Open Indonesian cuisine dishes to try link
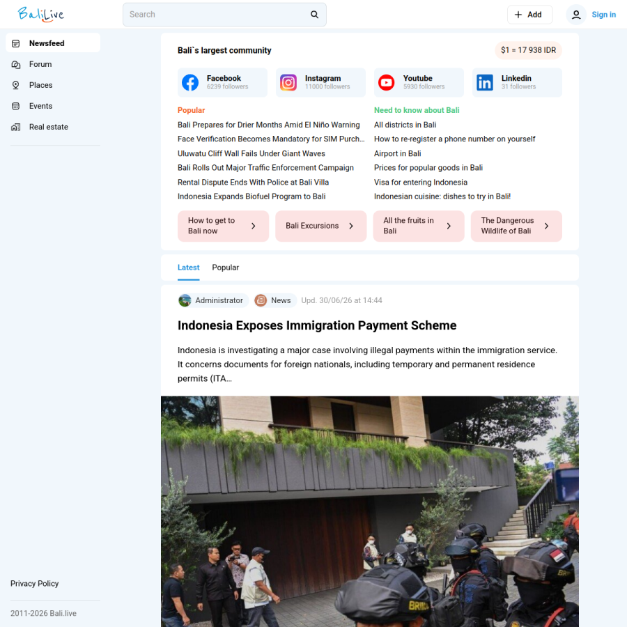 pos(442,196)
